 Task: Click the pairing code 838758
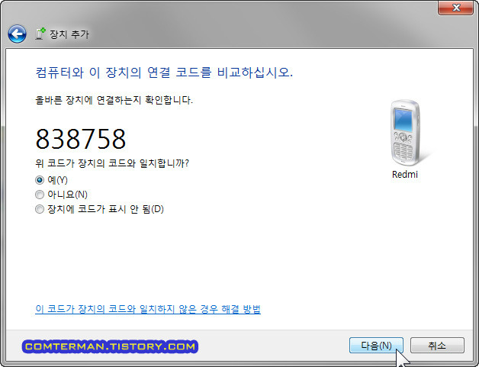(81, 139)
